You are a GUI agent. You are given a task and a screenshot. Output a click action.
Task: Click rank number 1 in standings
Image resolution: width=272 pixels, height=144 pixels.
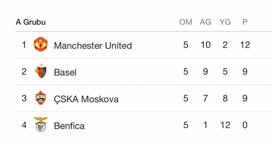click(x=24, y=45)
